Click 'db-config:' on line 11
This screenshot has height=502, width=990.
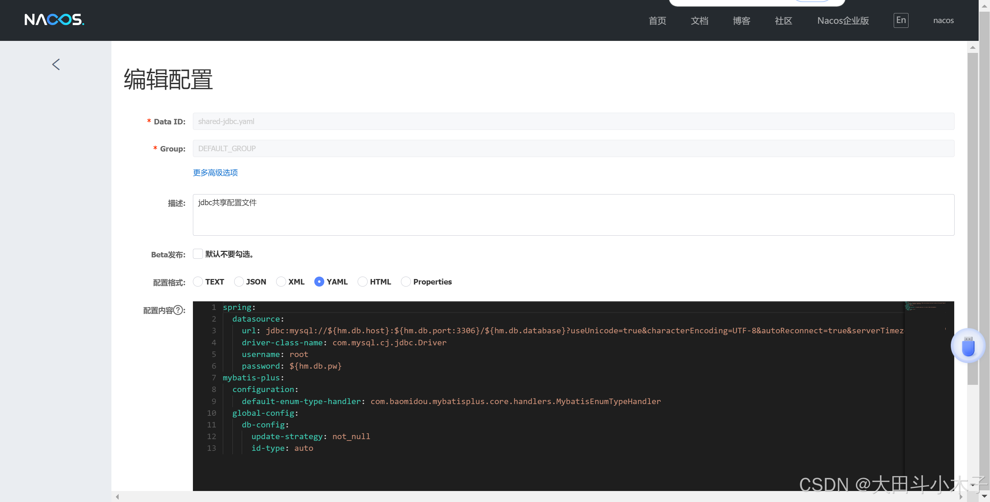coord(265,425)
